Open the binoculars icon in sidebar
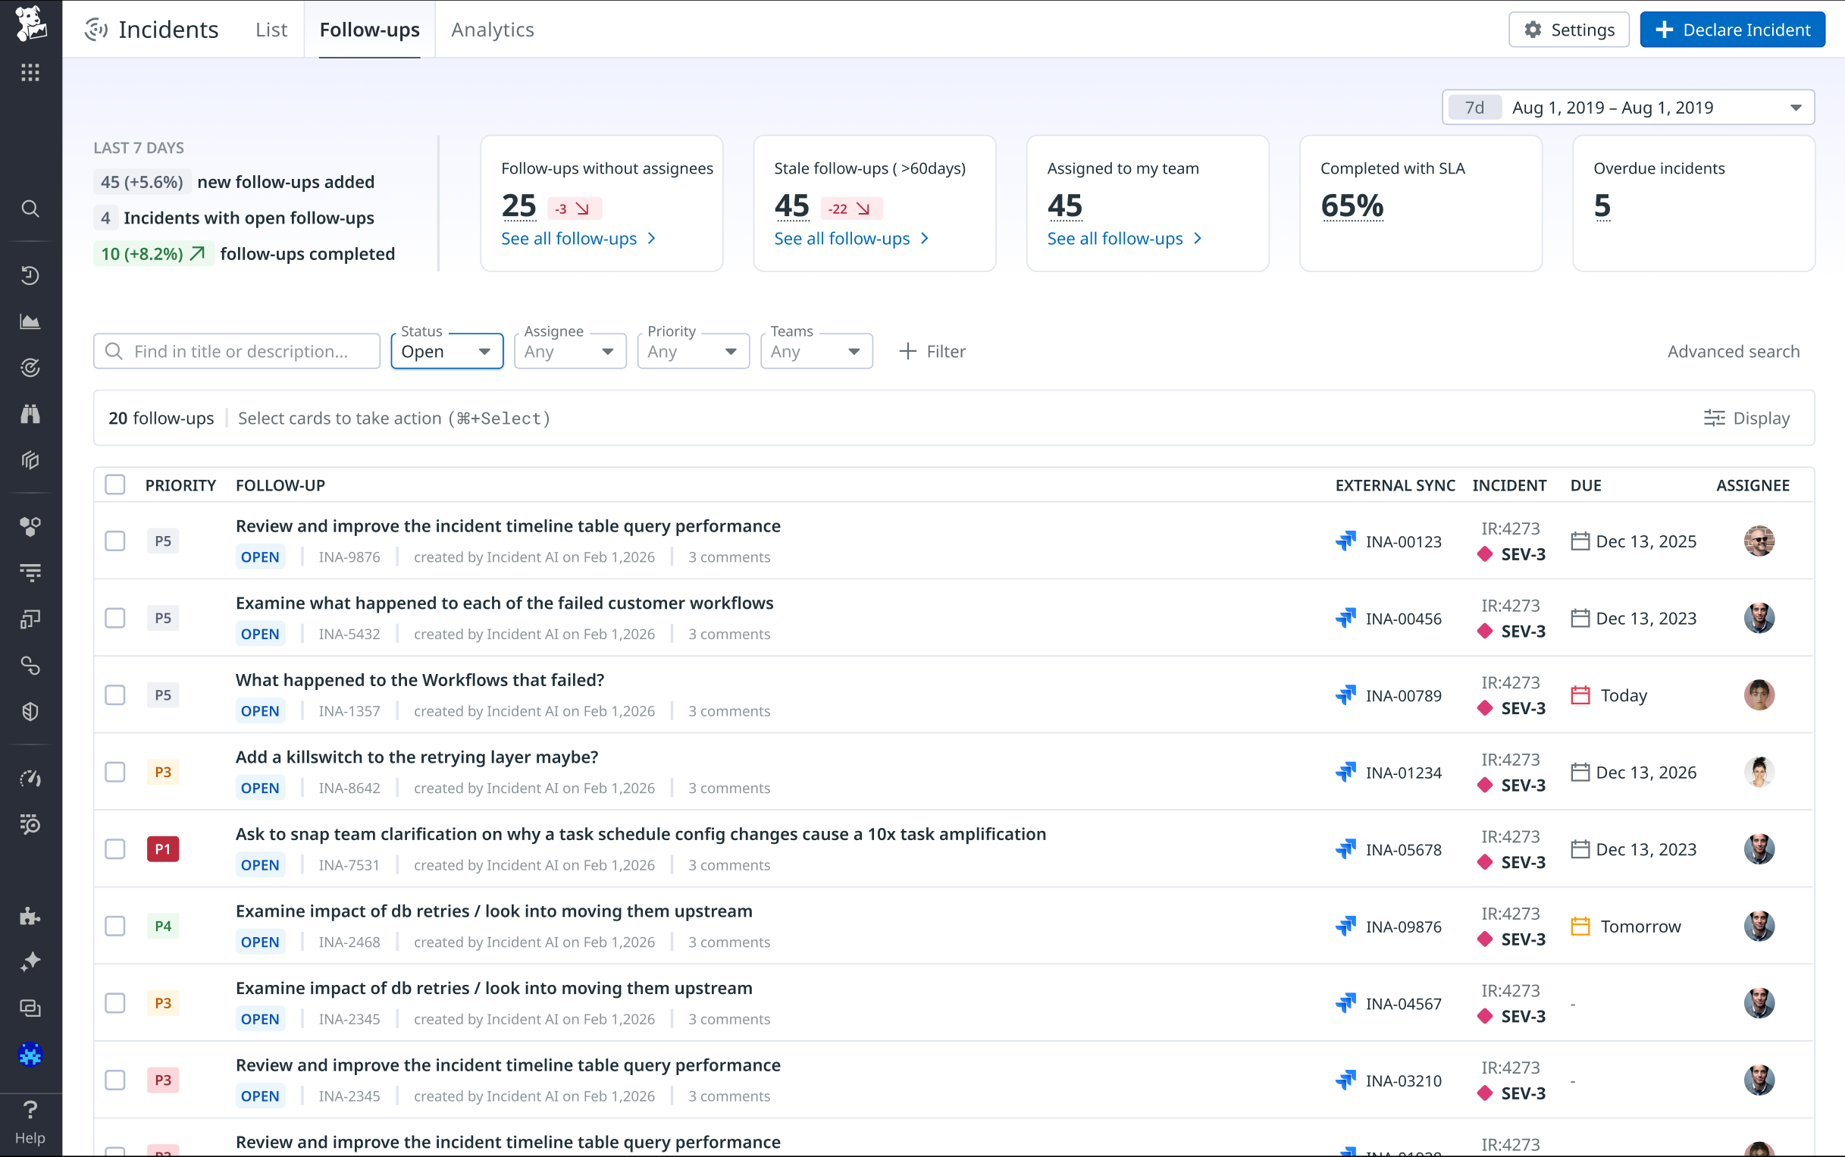 tap(30, 414)
